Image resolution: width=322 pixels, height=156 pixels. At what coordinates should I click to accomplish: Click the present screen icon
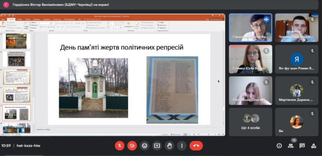(x=157, y=146)
